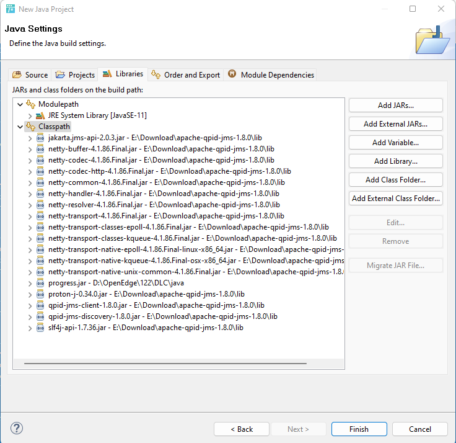
Task: Click the jar icon of netty-transport-classes-kqueue jar
Action: tap(40, 238)
